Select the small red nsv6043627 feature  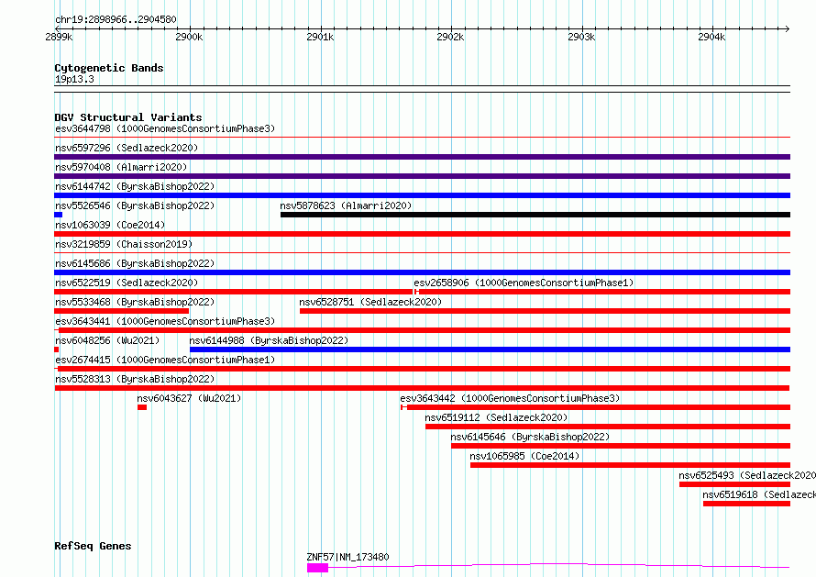[142, 407]
